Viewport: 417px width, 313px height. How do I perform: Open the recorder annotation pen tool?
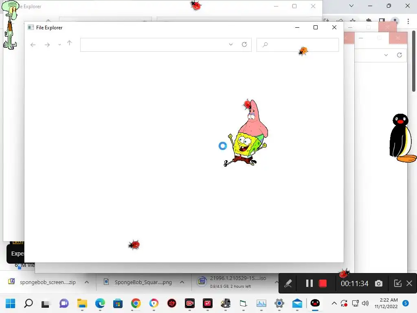tap(288, 284)
